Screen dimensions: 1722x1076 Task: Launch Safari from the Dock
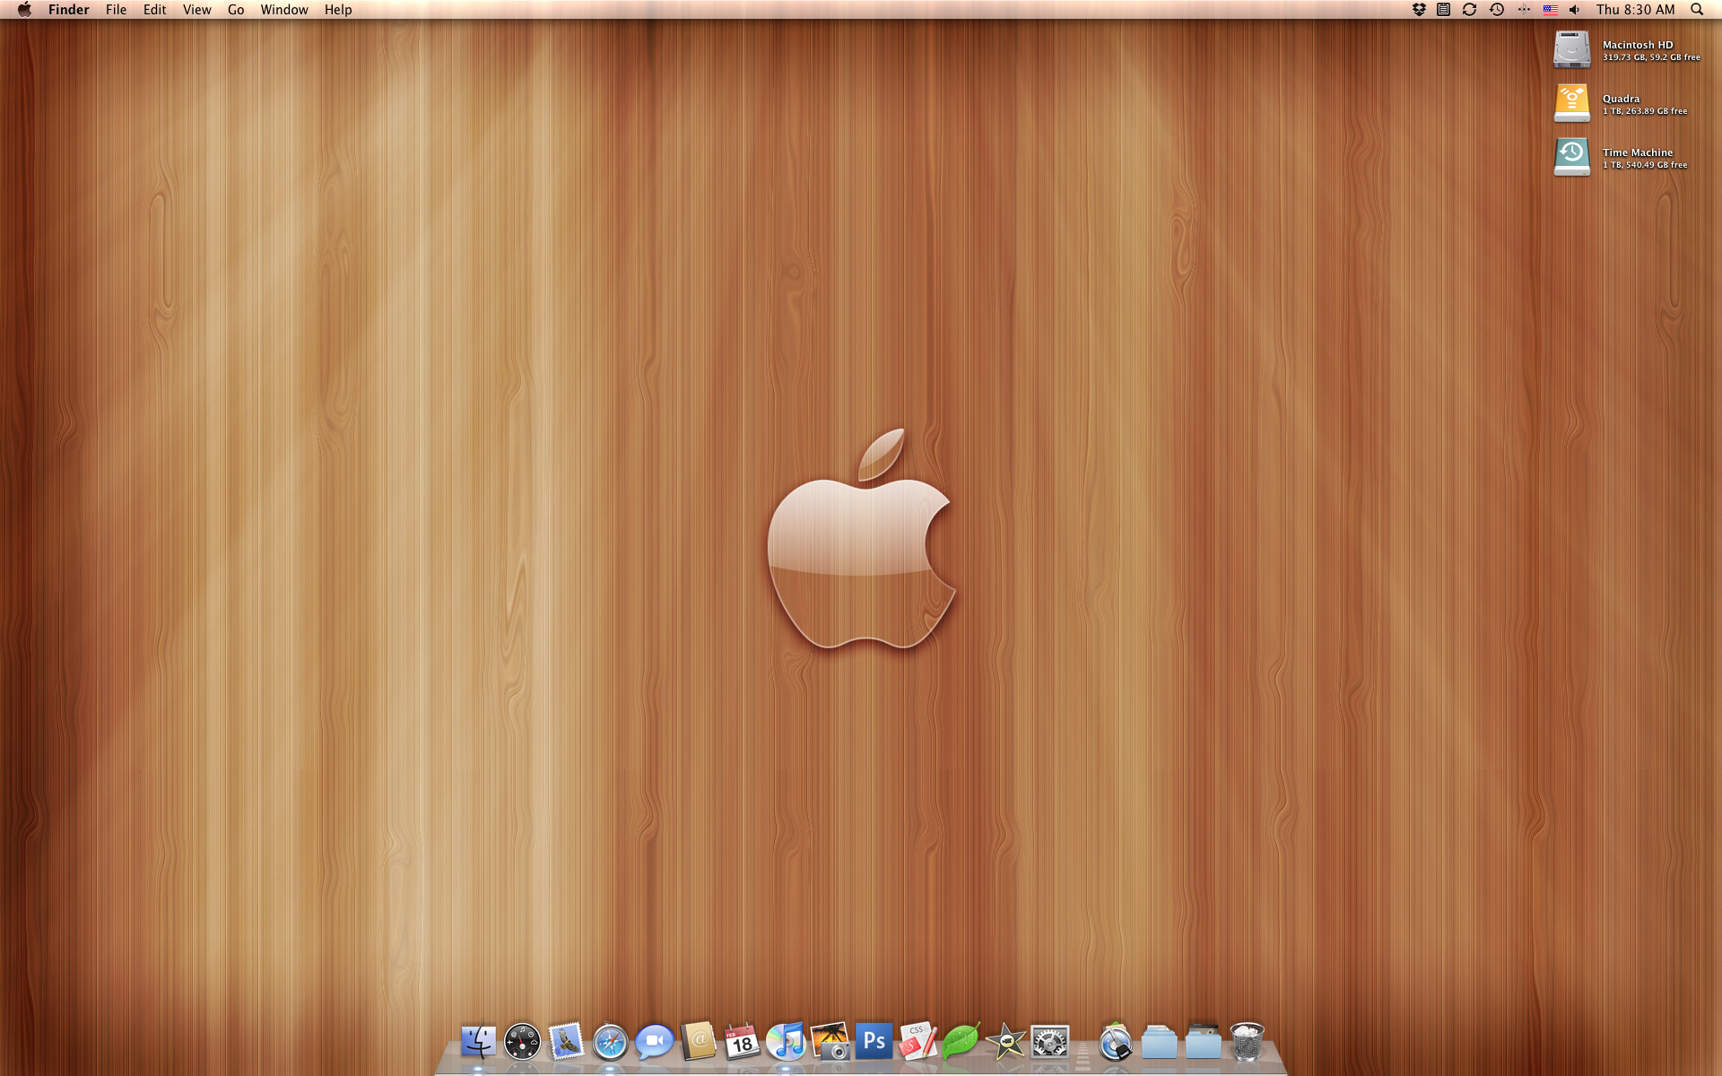pos(610,1042)
